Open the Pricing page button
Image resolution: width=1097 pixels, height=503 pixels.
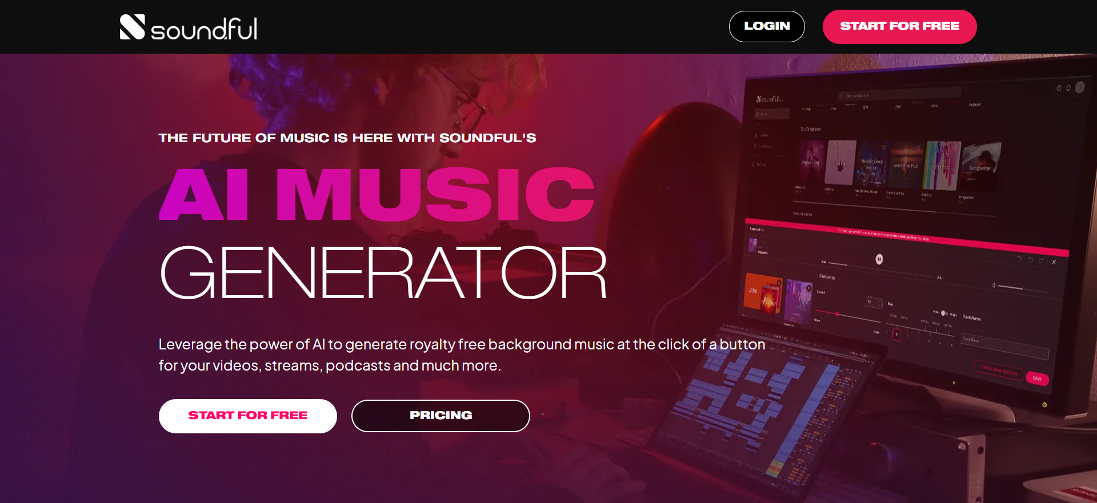point(441,416)
